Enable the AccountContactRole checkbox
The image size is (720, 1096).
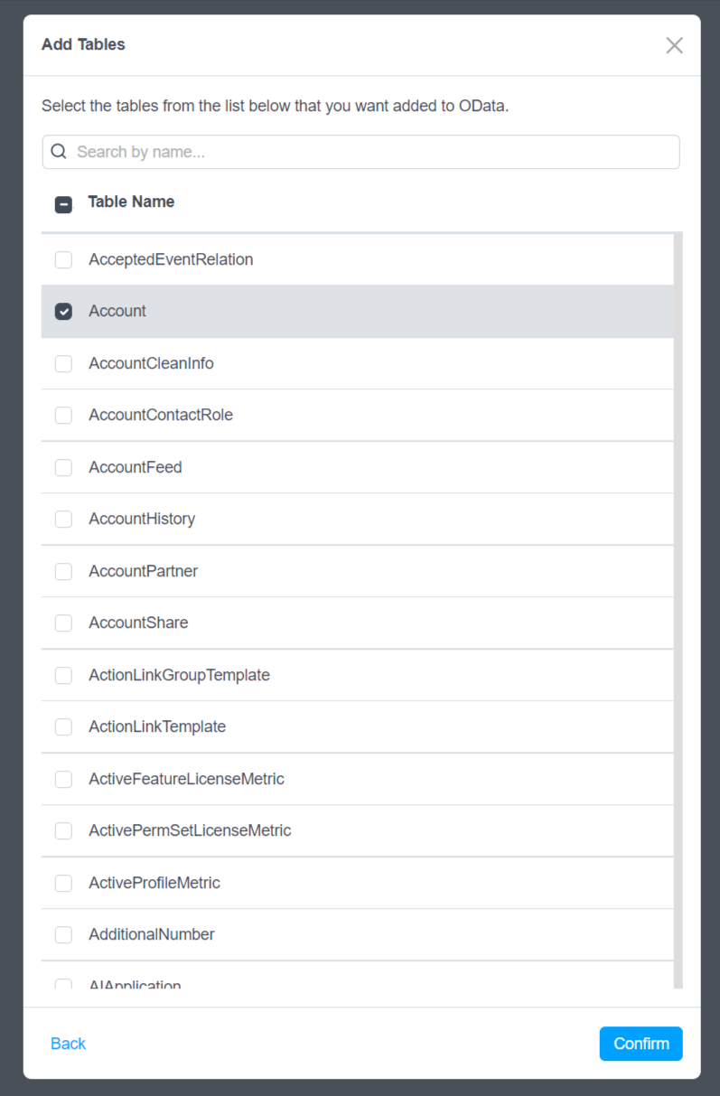(x=63, y=416)
